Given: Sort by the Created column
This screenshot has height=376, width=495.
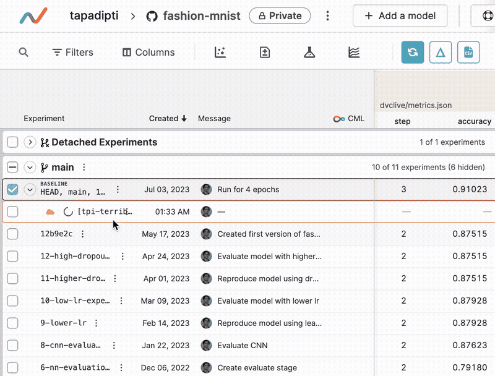Looking at the screenshot, I should click(x=168, y=118).
